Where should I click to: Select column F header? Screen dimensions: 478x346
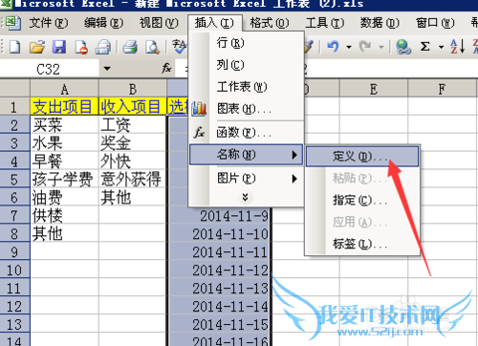point(443,89)
